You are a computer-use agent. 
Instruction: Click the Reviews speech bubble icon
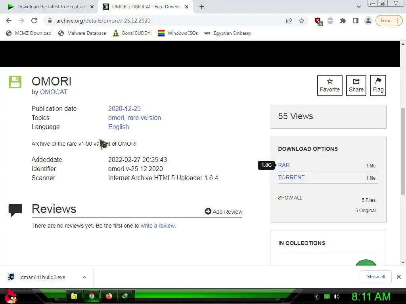coord(15,210)
